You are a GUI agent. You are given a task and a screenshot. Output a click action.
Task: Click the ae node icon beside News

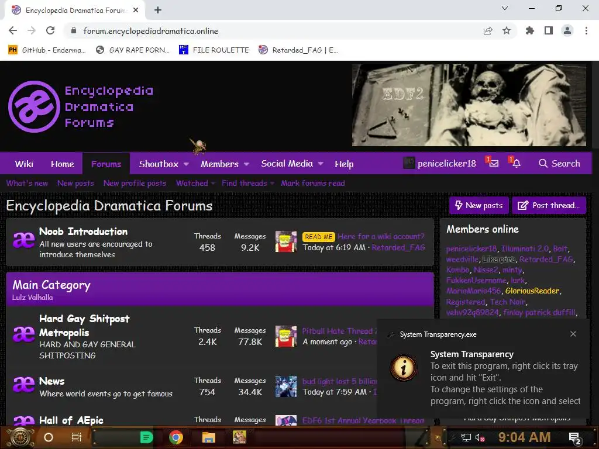pyautogui.click(x=23, y=385)
